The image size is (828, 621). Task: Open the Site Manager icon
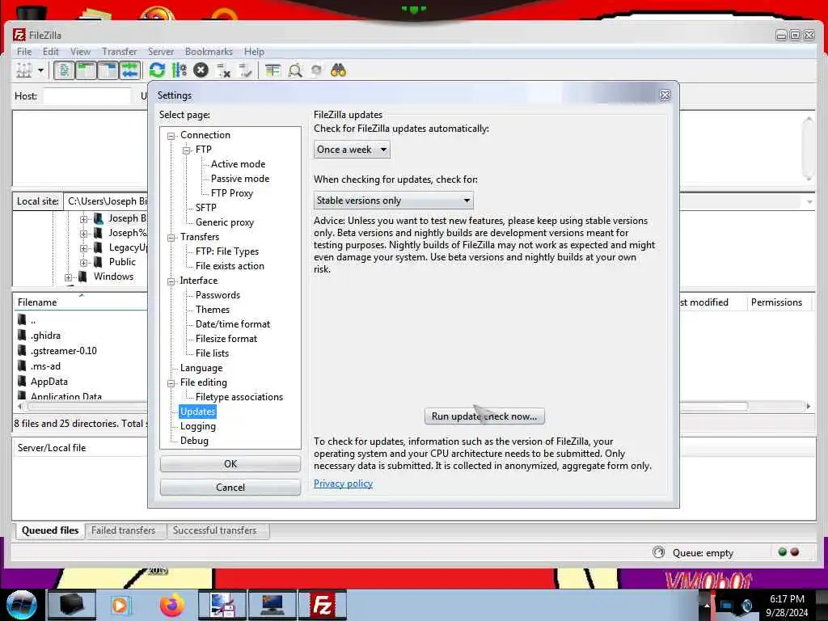(23, 70)
